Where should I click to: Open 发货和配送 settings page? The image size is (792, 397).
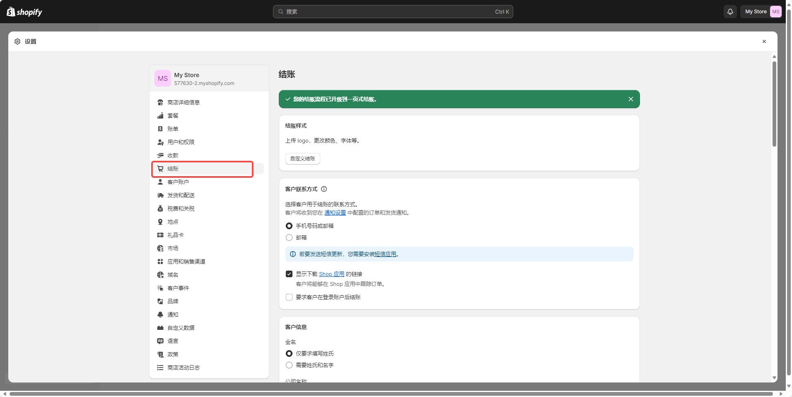(x=209, y=195)
